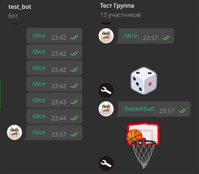Click the read checkmarks on the 23:44 /dice message
This screenshot has height=174, width=199.
click(x=74, y=118)
